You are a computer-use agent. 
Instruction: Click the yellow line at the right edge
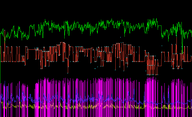191,108
